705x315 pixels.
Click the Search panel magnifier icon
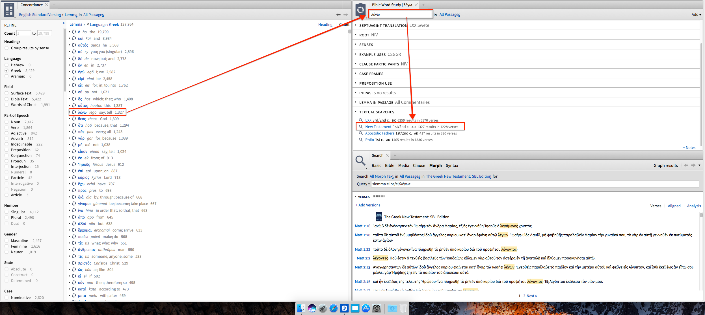click(360, 160)
